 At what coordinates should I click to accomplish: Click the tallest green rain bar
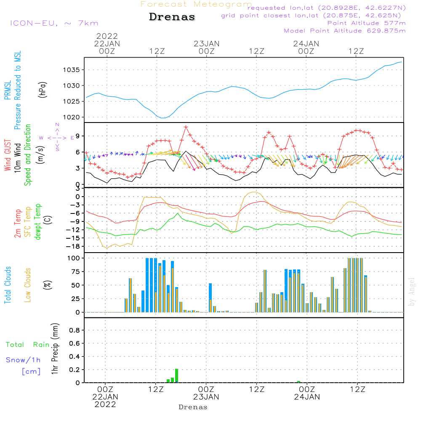(176, 376)
